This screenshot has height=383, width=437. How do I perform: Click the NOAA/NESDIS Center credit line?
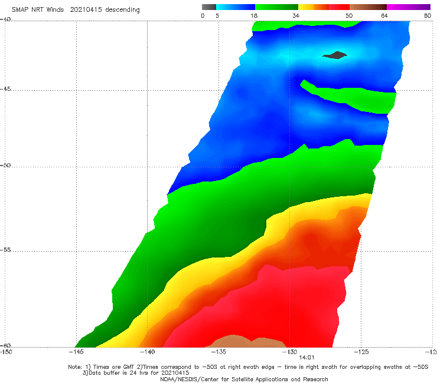(x=244, y=379)
